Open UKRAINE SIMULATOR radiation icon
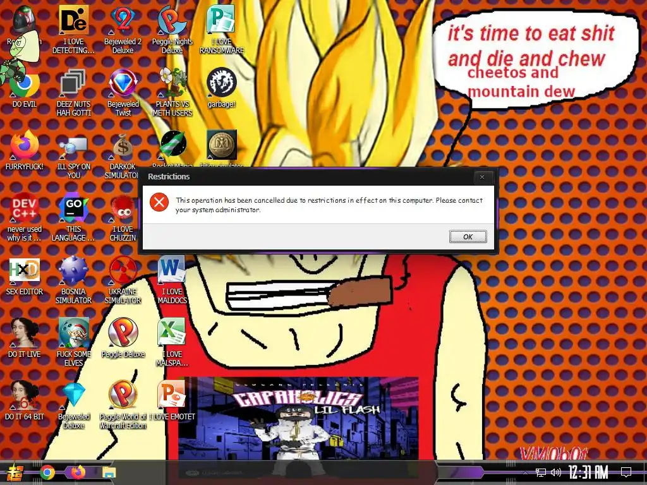This screenshot has width=647, height=485. (x=123, y=280)
